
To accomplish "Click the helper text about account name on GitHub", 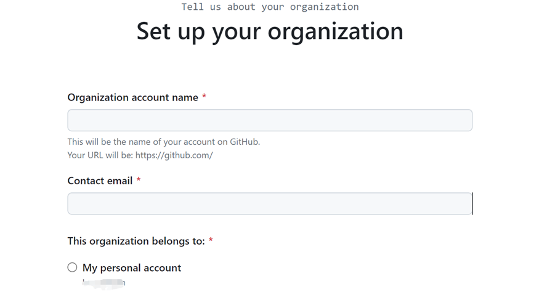I will click(163, 142).
